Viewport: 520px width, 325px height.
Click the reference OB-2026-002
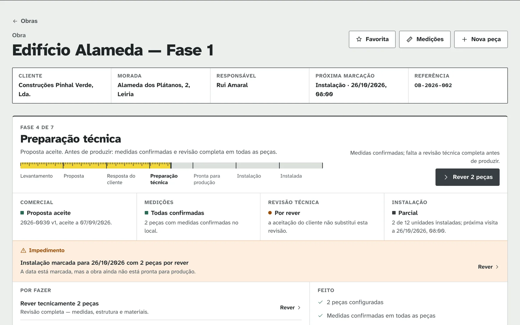click(x=433, y=85)
